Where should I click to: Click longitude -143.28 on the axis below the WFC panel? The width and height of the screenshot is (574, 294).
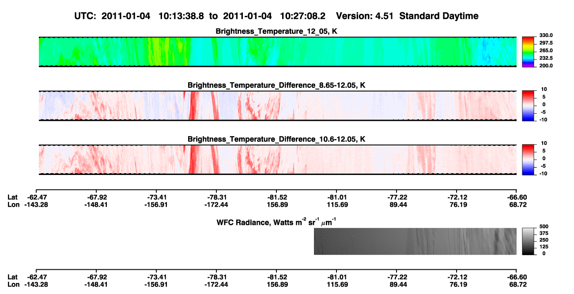click(36, 285)
